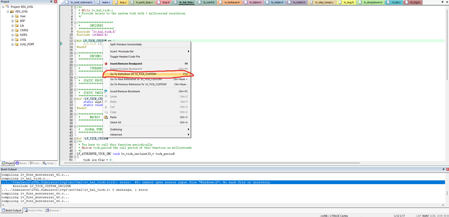Collapse the INCLUDES comment block fold
The image size is (449, 217).
tap(75, 22)
